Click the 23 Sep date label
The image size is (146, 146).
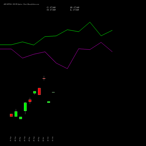point(20,139)
